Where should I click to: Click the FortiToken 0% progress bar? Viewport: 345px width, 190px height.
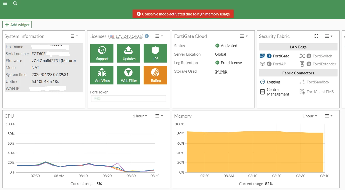(x=129, y=98)
